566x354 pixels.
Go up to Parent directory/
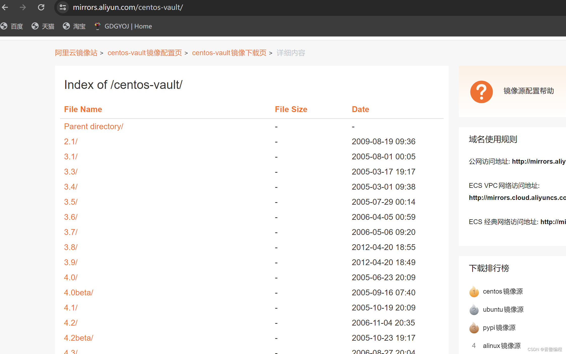click(x=94, y=126)
